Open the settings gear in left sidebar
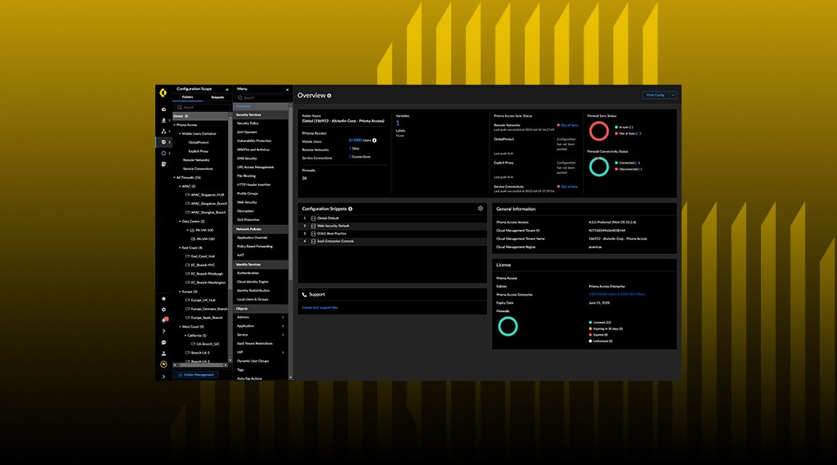Screen dimensions: 837x465 [x=164, y=310]
